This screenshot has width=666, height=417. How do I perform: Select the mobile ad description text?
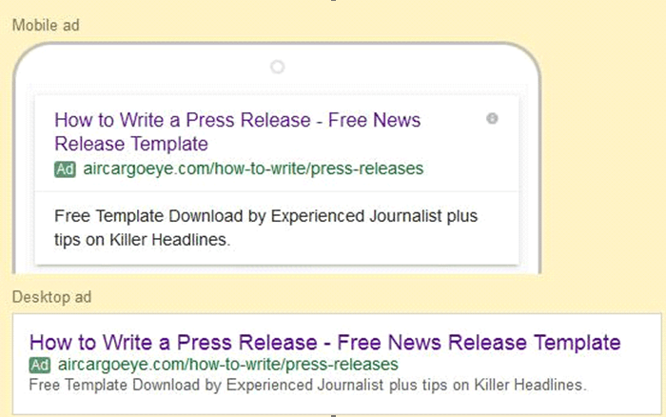pos(265,228)
